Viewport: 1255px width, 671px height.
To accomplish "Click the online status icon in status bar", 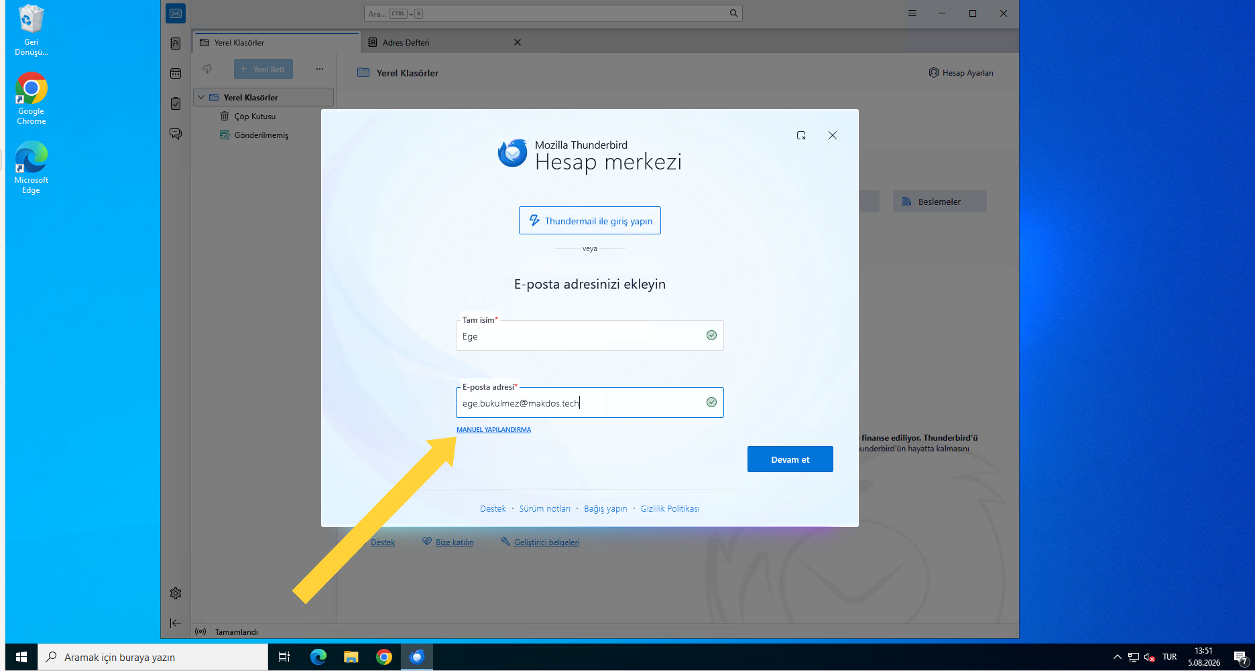I will click(x=200, y=631).
